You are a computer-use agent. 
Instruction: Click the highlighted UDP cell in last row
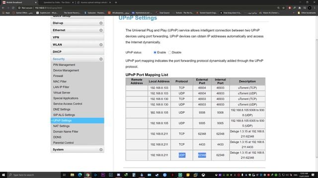pyautogui.click(x=182, y=155)
